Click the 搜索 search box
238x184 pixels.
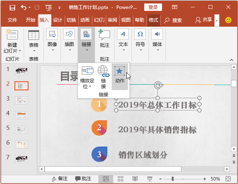coord(173,20)
